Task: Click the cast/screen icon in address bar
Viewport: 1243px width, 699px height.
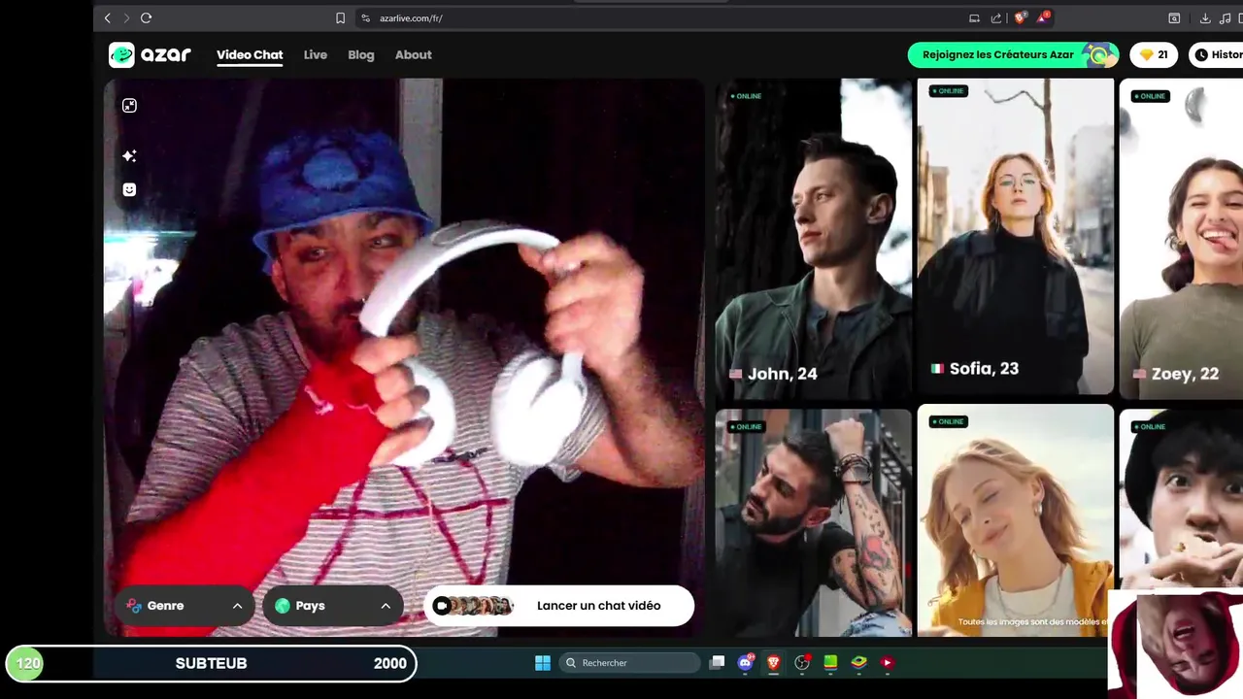Action: coord(974,17)
